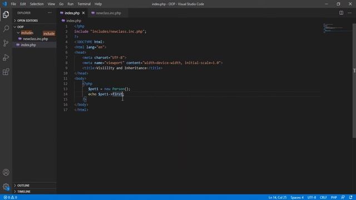
Task: Open the Go menu
Action: click(61, 4)
